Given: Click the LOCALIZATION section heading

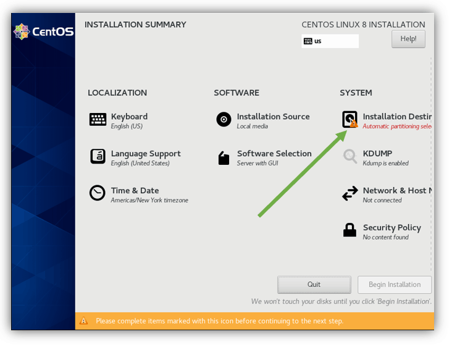Looking at the screenshot, I should pyautogui.click(x=117, y=93).
